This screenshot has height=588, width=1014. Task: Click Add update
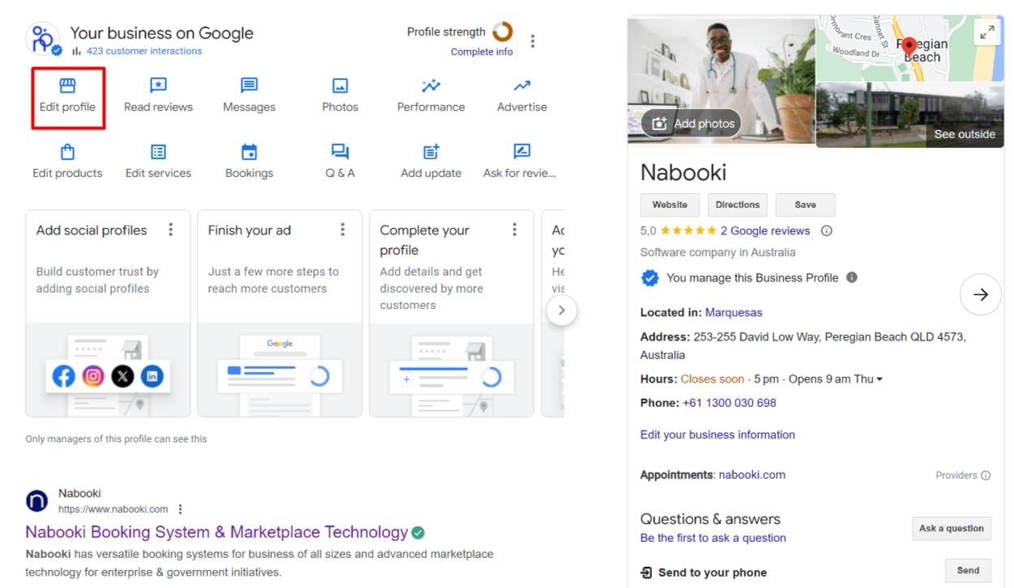pyautogui.click(x=431, y=163)
